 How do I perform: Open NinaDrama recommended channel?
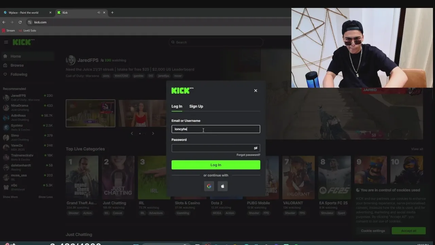point(27,107)
